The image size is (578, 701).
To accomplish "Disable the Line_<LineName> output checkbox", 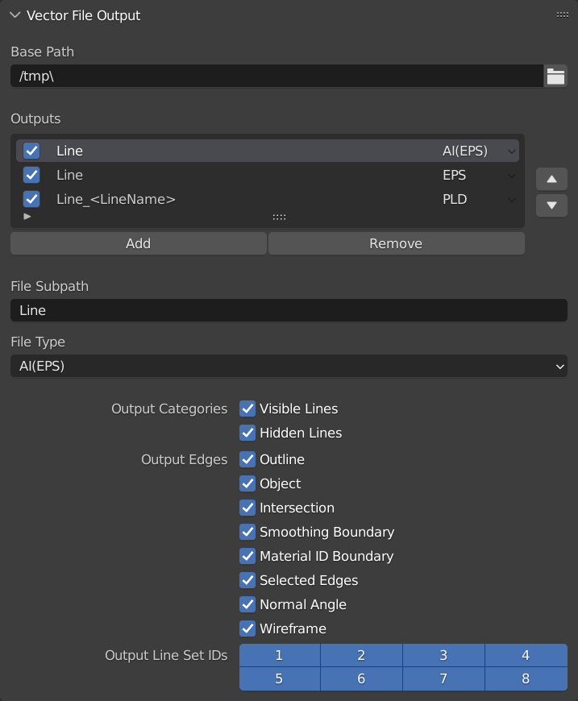I will point(31,199).
